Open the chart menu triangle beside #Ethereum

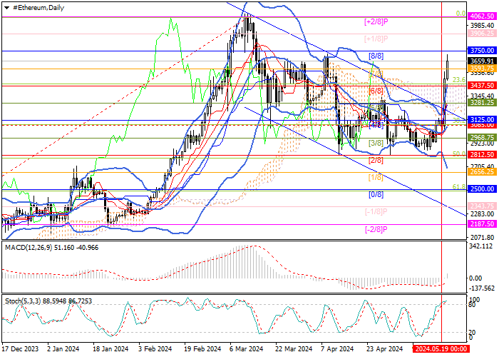(x=6, y=8)
